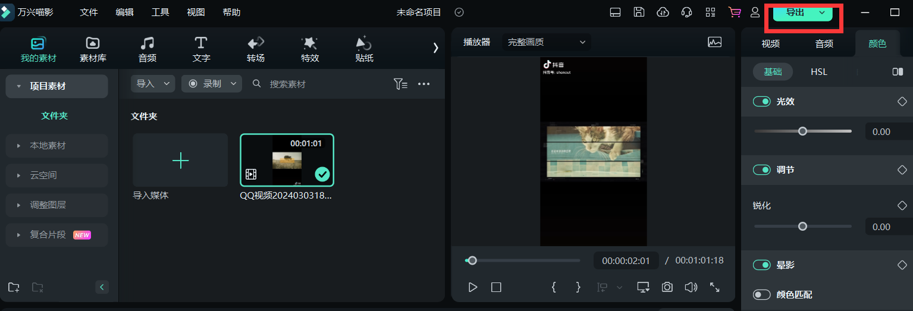Adjust the volume with the speaker icon
The width and height of the screenshot is (913, 311).
pos(691,287)
